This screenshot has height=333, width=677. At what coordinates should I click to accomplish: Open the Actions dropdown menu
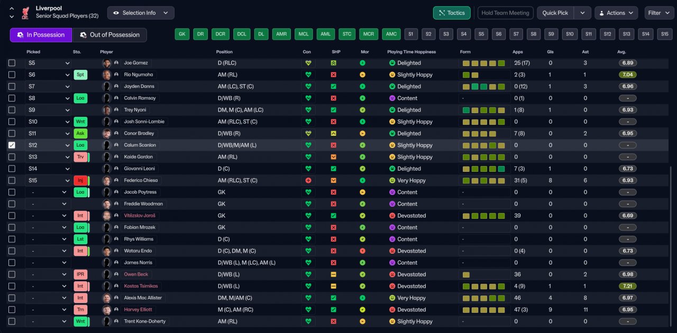[616, 13]
